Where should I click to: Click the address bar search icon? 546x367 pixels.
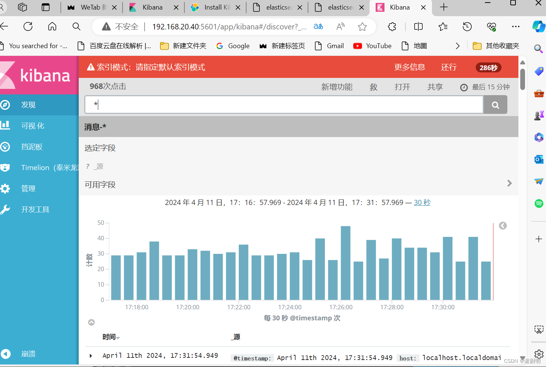(x=77, y=26)
